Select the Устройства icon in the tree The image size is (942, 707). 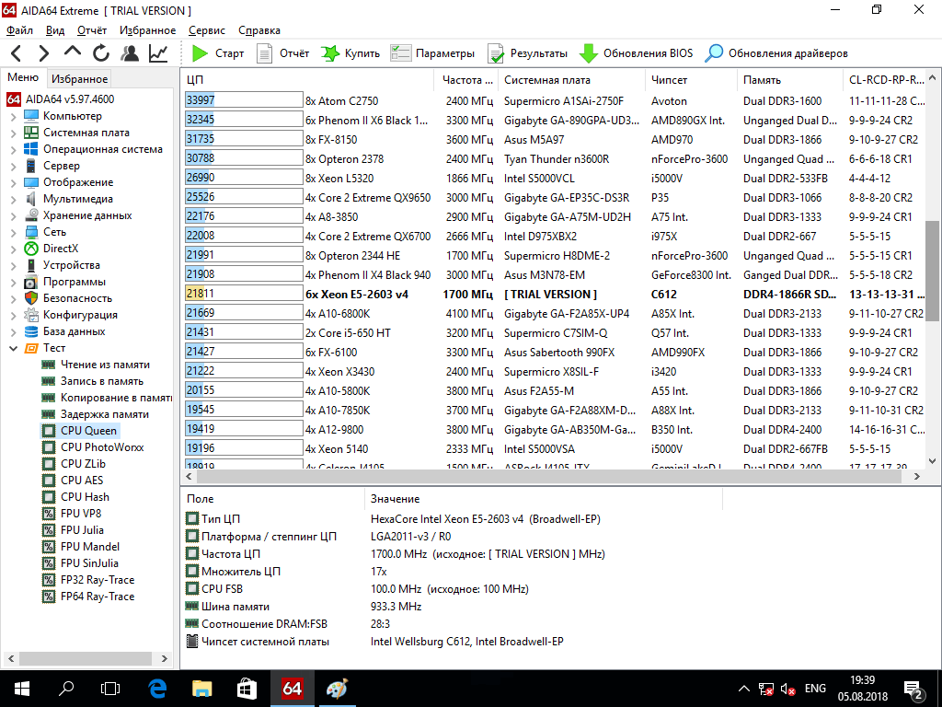[x=31, y=265]
